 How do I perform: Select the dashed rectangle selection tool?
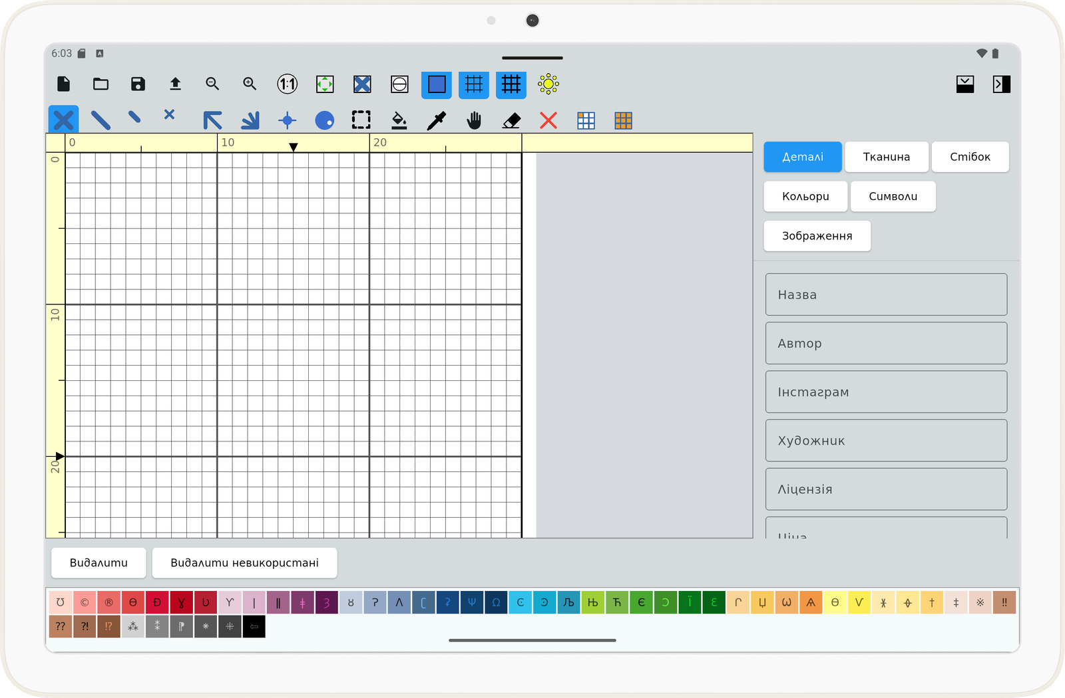[x=361, y=120]
